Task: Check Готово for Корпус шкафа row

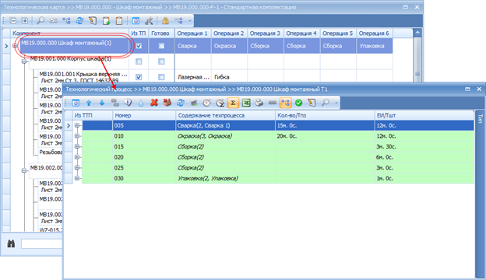Action: 161,61
